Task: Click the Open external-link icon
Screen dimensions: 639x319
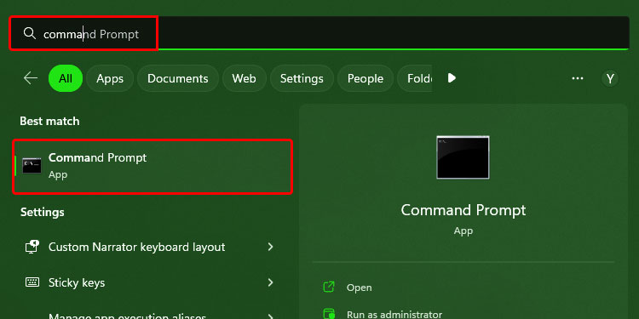Action: [x=329, y=287]
